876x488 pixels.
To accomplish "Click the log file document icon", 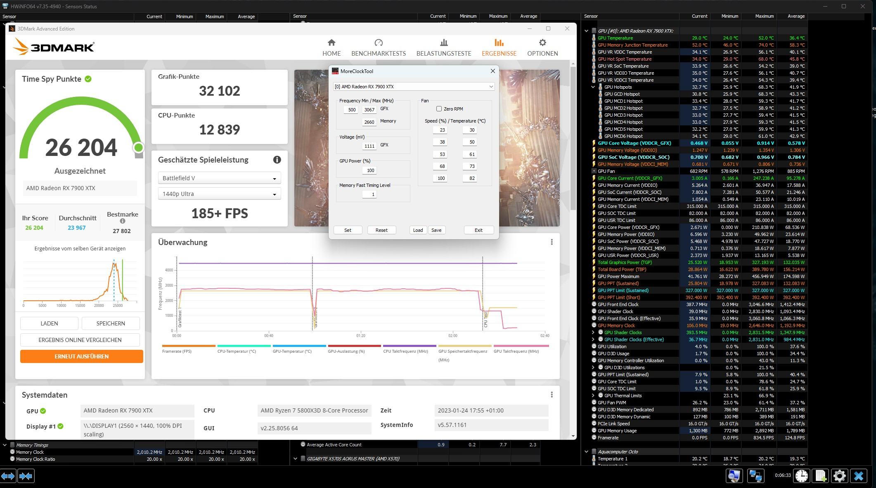I will tap(820, 476).
